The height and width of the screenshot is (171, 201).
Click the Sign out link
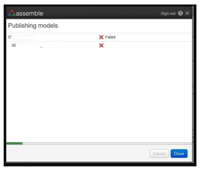(x=168, y=13)
